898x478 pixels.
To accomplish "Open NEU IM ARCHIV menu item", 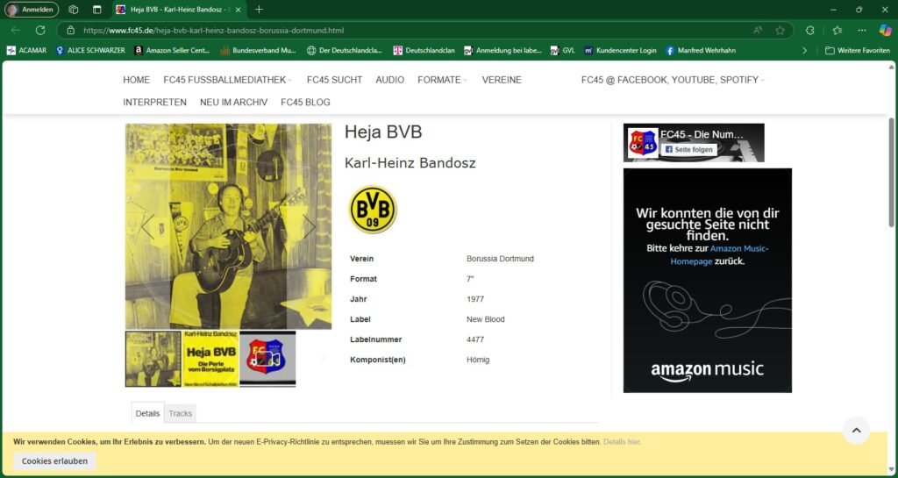I will [233, 103].
